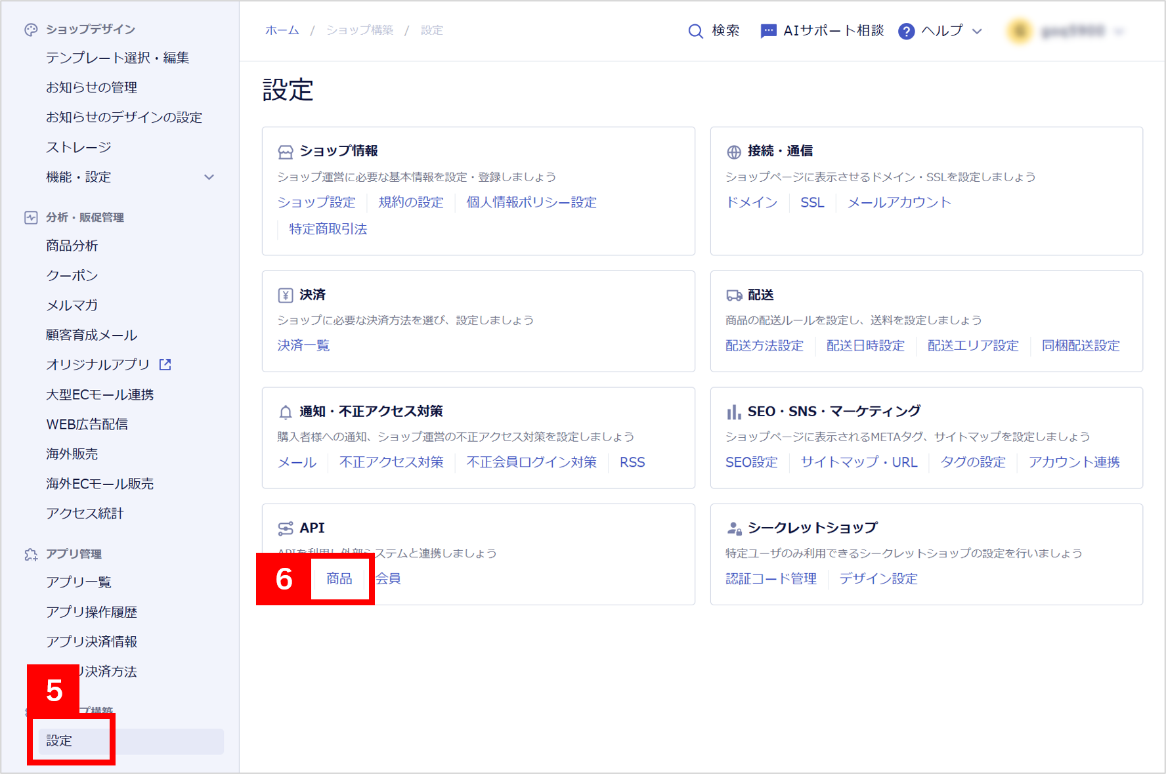Image resolution: width=1166 pixels, height=774 pixels.
Task: Open AIサポート相談 chat icon
Action: tap(767, 31)
